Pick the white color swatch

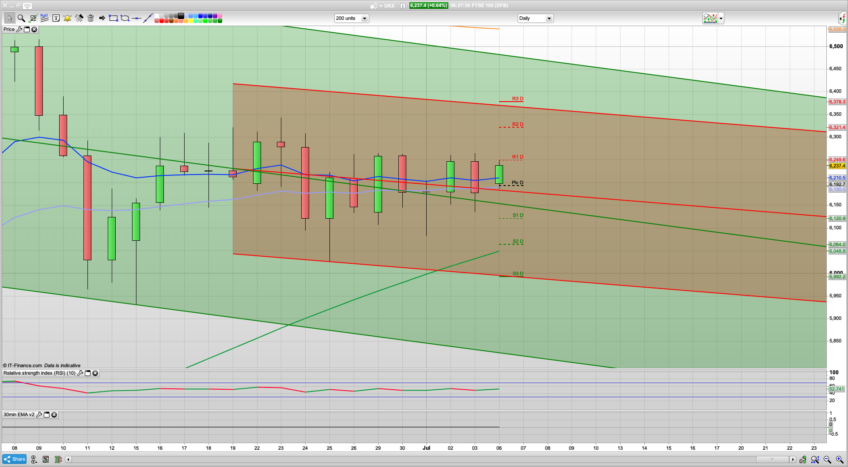pyautogui.click(x=157, y=16)
